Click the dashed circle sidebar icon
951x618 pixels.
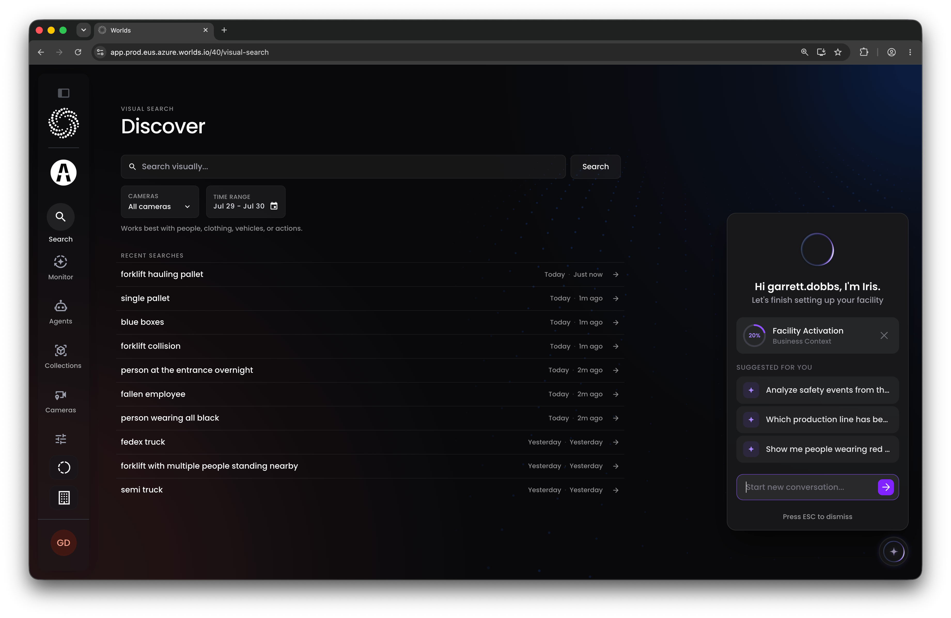64,467
